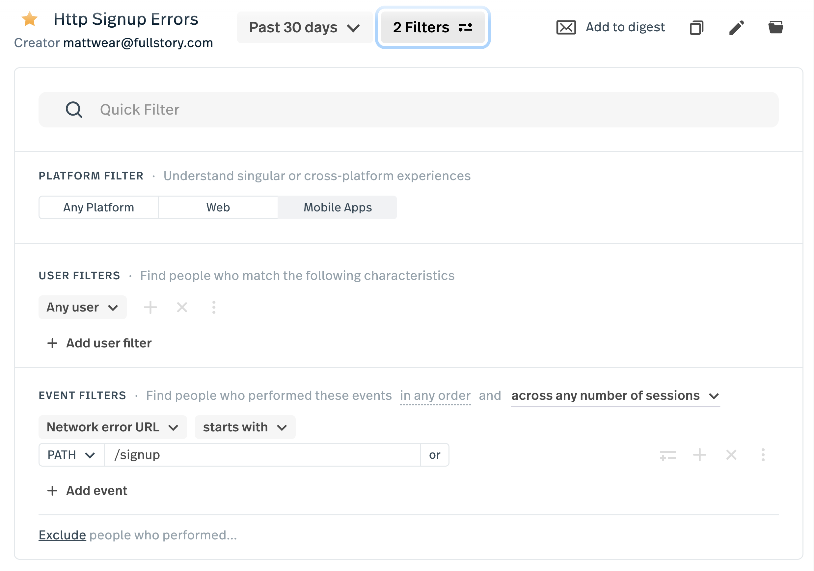Screen dimensions: 814x571
Task: Open event filter three-dot options menu
Action: click(x=763, y=455)
